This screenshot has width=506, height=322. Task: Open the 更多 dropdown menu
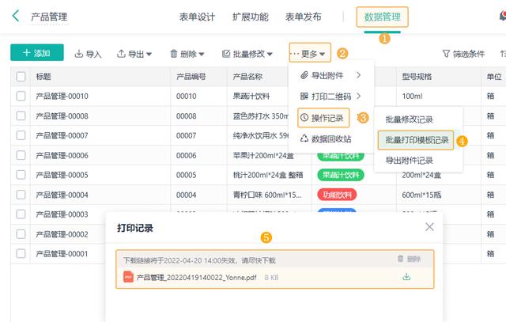[310, 53]
